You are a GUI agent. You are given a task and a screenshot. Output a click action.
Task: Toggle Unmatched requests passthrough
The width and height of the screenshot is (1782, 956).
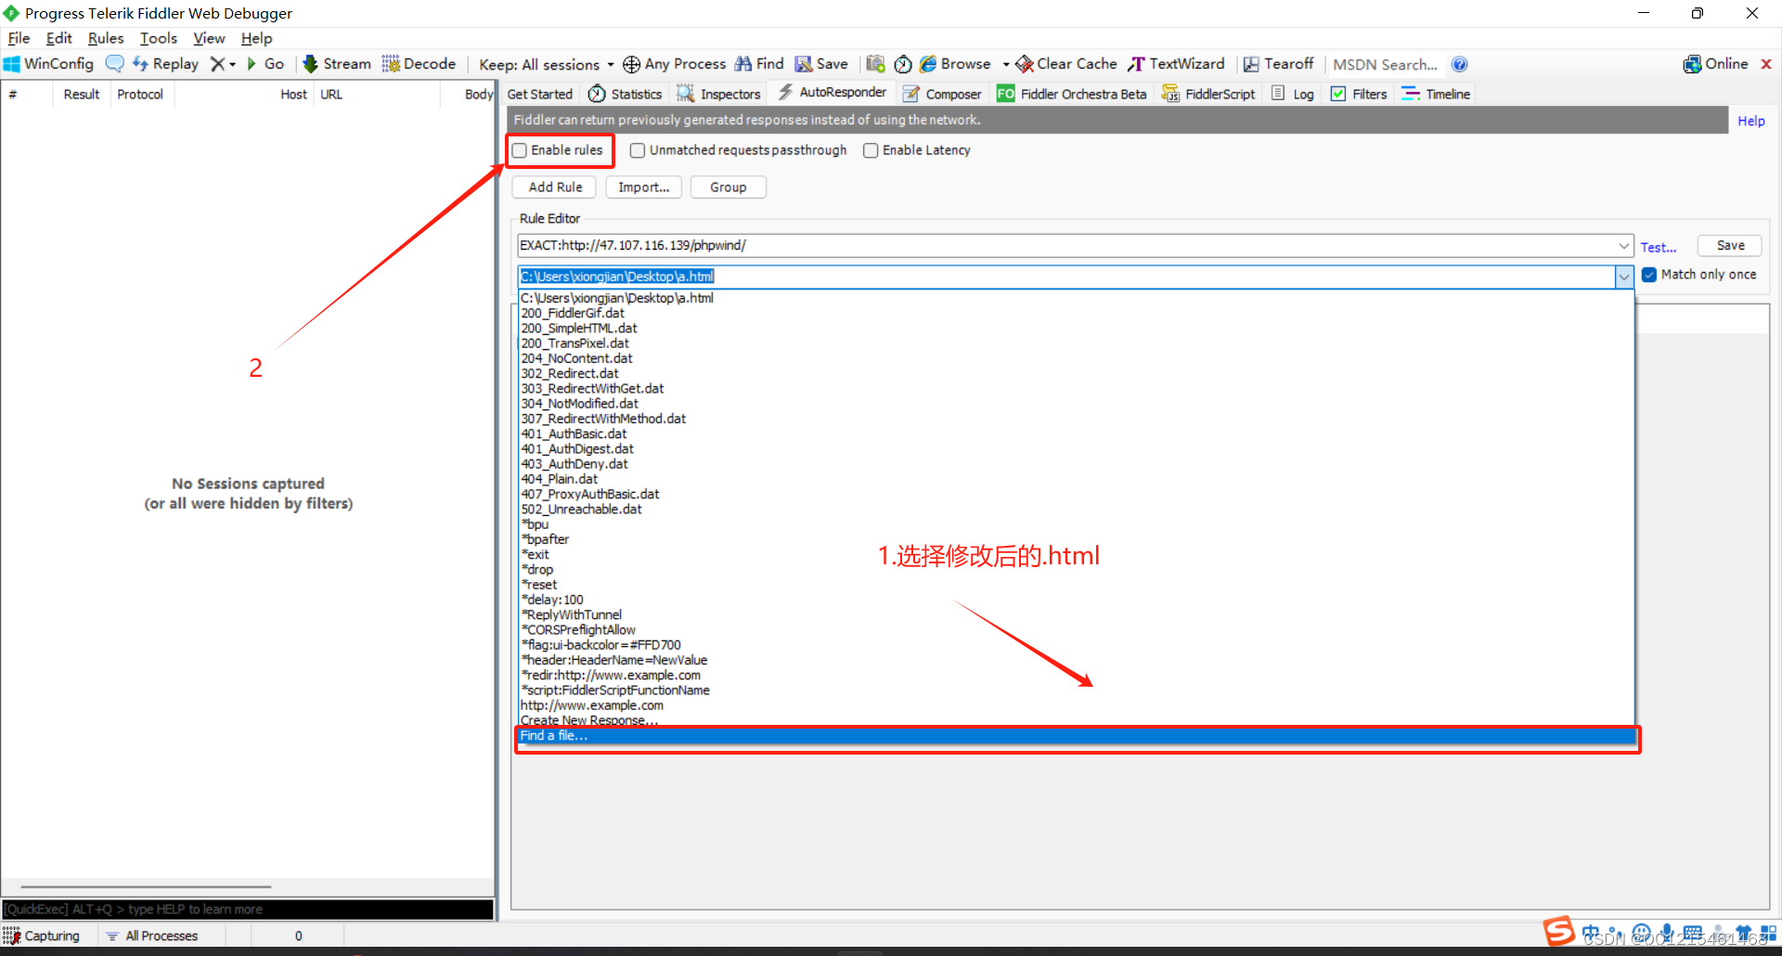coord(638,150)
